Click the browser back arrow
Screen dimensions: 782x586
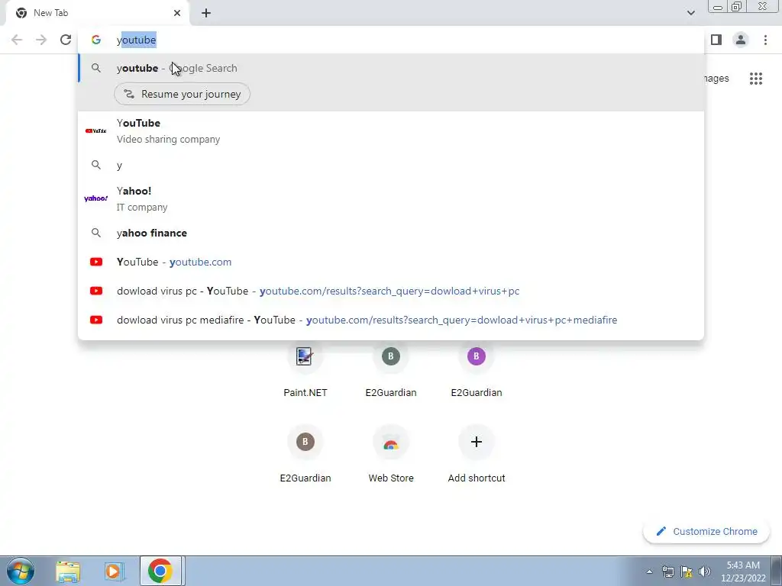17,40
